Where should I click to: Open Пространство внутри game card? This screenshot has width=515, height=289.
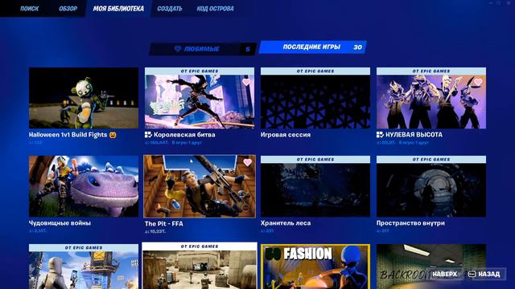pos(431,186)
